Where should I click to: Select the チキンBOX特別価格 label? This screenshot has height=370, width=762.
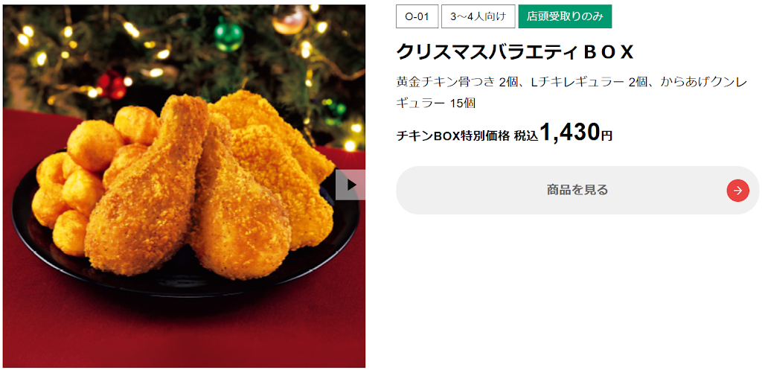point(453,136)
